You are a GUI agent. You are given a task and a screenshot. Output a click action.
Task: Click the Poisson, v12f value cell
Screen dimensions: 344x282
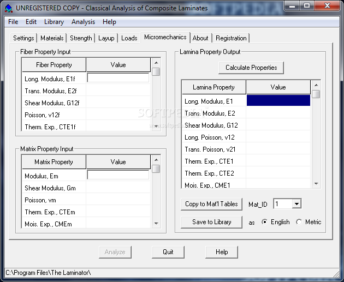pyautogui.click(x=118, y=115)
